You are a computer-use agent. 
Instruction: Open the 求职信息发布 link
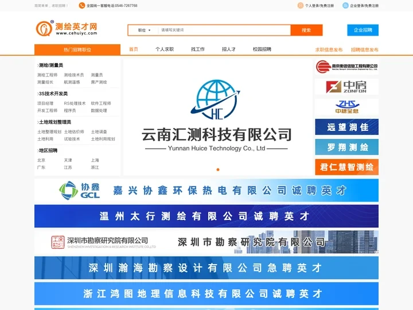[329, 49]
